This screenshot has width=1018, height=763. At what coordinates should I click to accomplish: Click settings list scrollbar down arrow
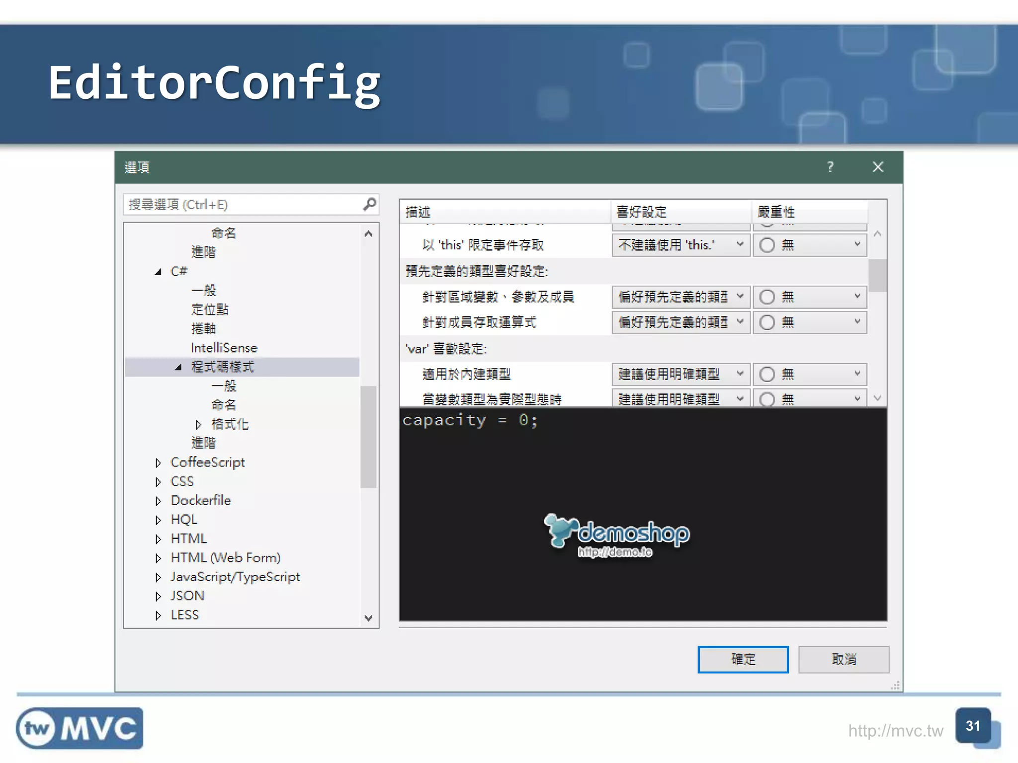[x=878, y=398]
